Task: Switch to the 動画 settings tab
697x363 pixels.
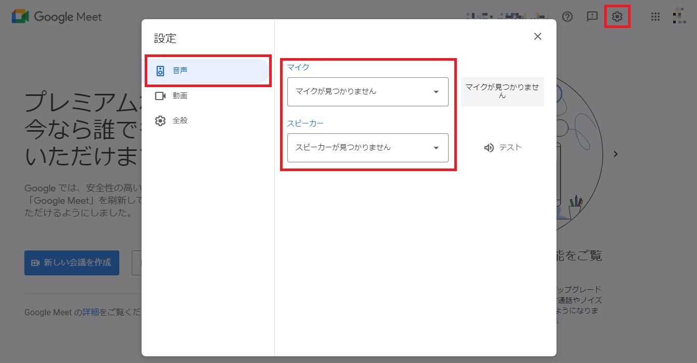Action: point(180,96)
